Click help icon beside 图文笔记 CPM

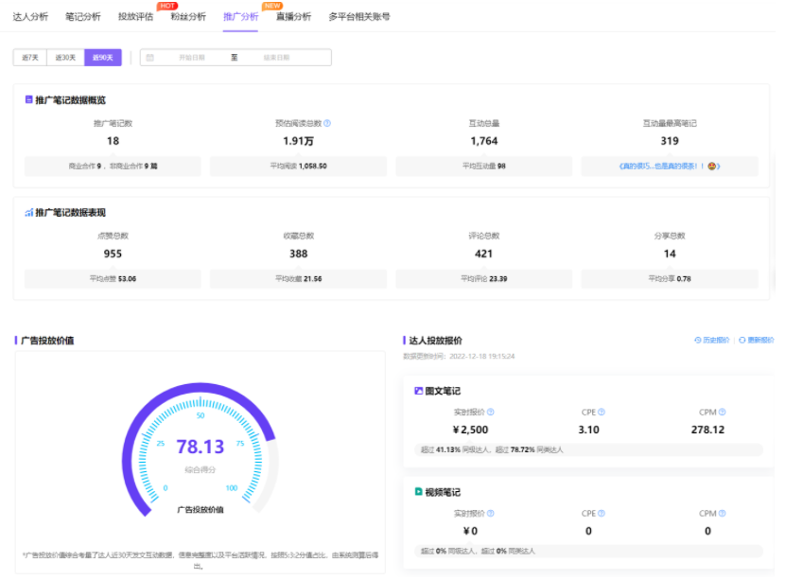722,413
